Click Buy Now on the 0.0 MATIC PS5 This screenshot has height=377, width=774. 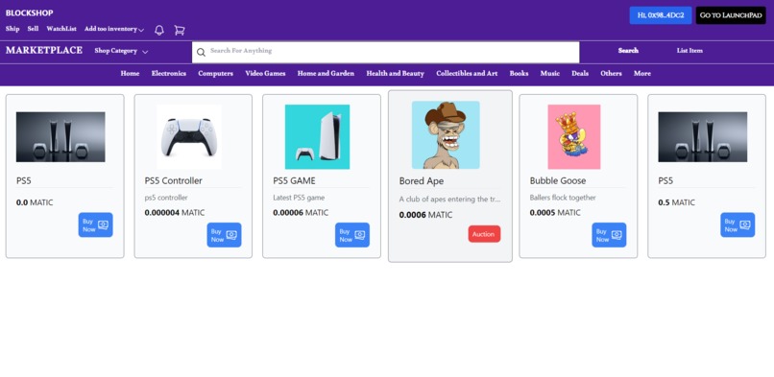95,224
